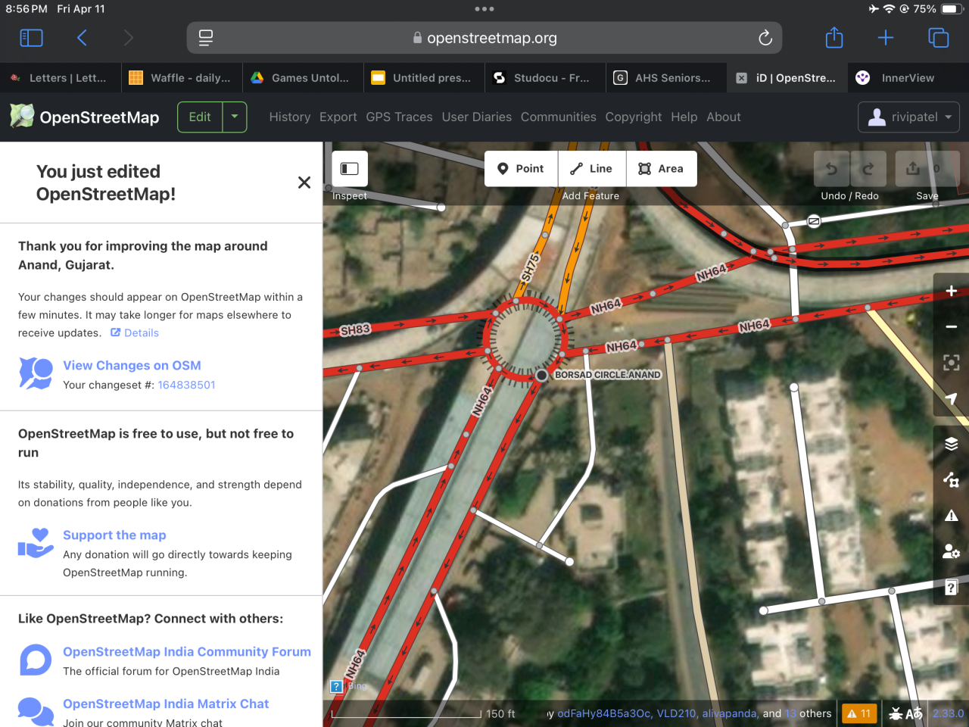Image resolution: width=969 pixels, height=727 pixels.
Task: Close the You just edited panel
Action: point(304,183)
